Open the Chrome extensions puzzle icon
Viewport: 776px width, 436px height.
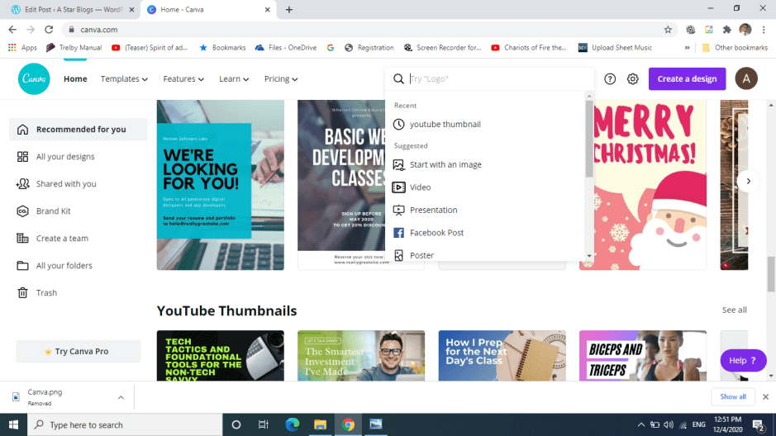[x=726, y=30]
